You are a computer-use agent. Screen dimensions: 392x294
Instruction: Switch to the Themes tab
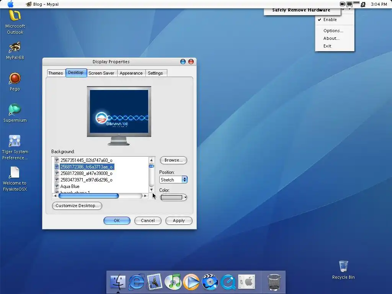pos(56,73)
